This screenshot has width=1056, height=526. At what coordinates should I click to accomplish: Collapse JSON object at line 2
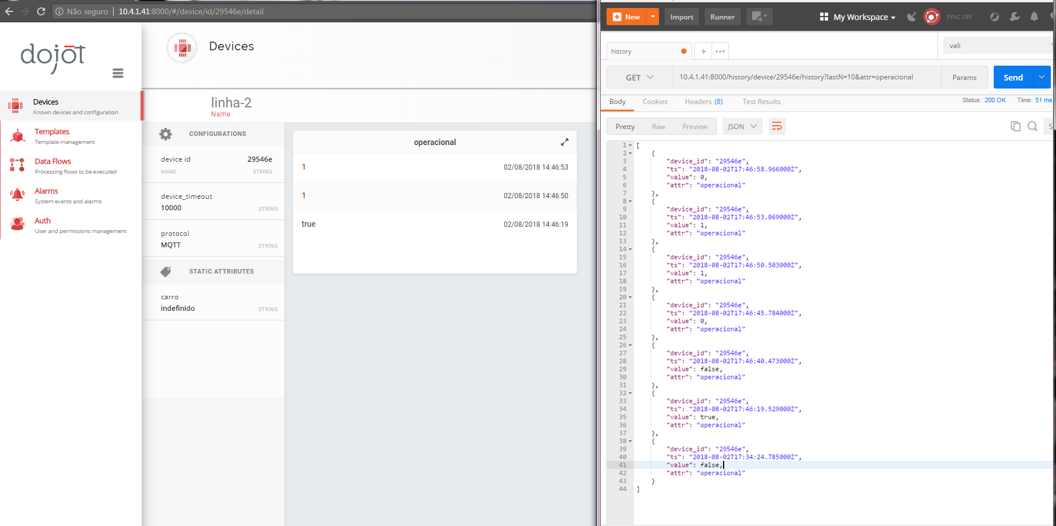point(631,154)
